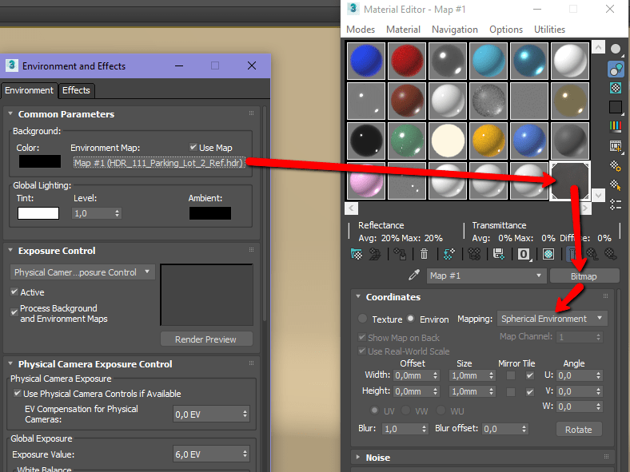This screenshot has width=630, height=472.
Task: Open the Spherical Environment mapping dropdown
Action: pos(552,319)
